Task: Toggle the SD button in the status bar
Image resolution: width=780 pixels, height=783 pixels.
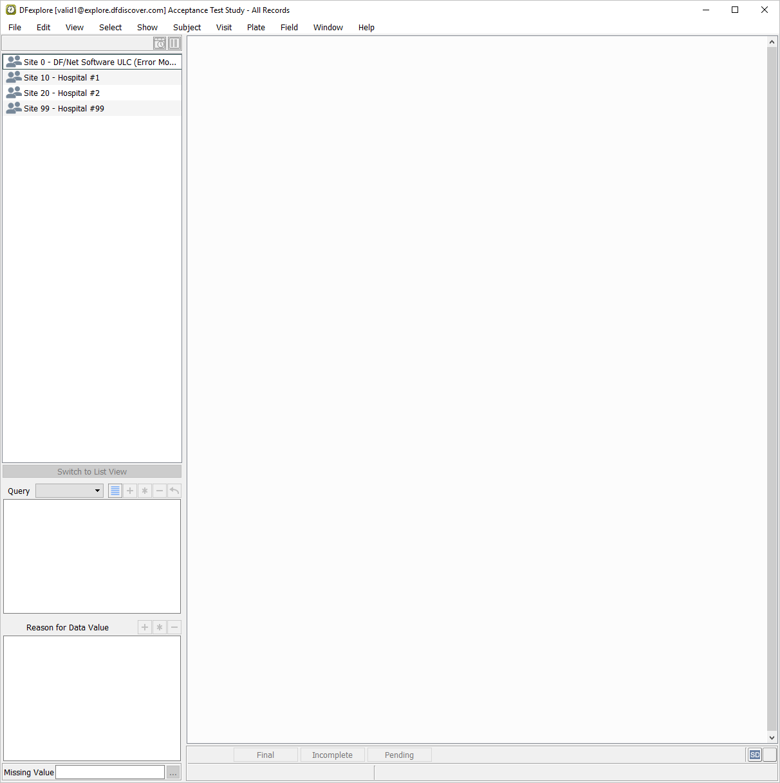Action: click(755, 755)
